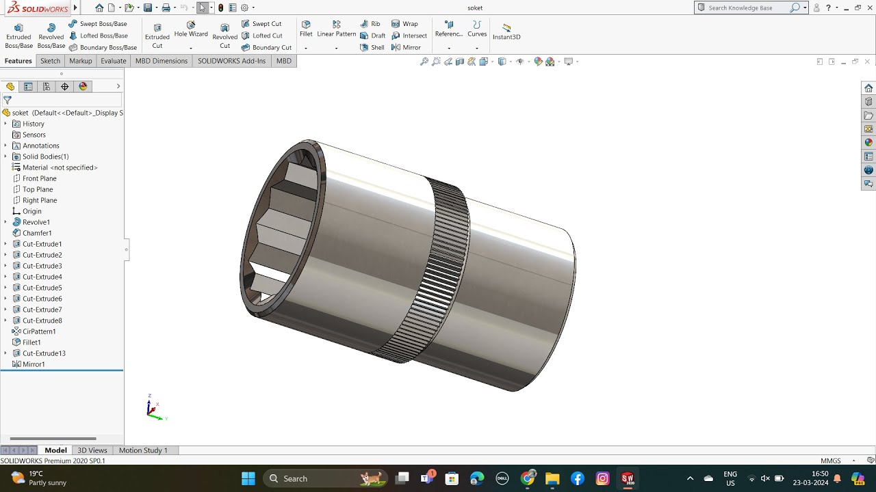Expand the Cut-Extrude13 feature
876x492 pixels.
pos(5,353)
